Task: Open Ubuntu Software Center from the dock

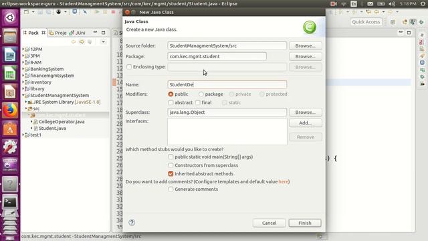Action: [x=10, y=129]
